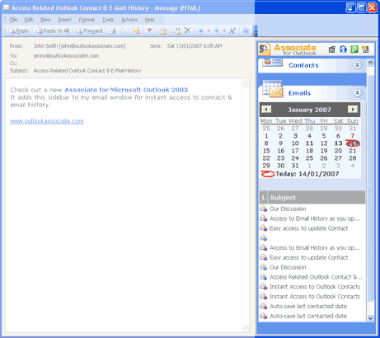This screenshot has width=380, height=338.
Task: Click the sidebar scrollbar down arrow
Action: coord(370,318)
